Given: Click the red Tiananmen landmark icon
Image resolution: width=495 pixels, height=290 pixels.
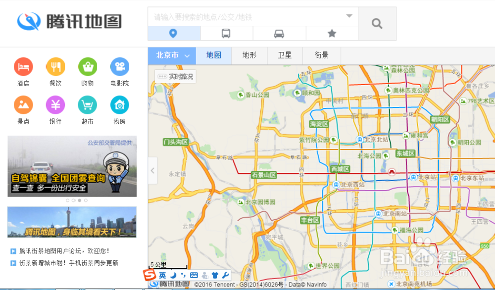Looking at the screenshot, I should 392,172.
